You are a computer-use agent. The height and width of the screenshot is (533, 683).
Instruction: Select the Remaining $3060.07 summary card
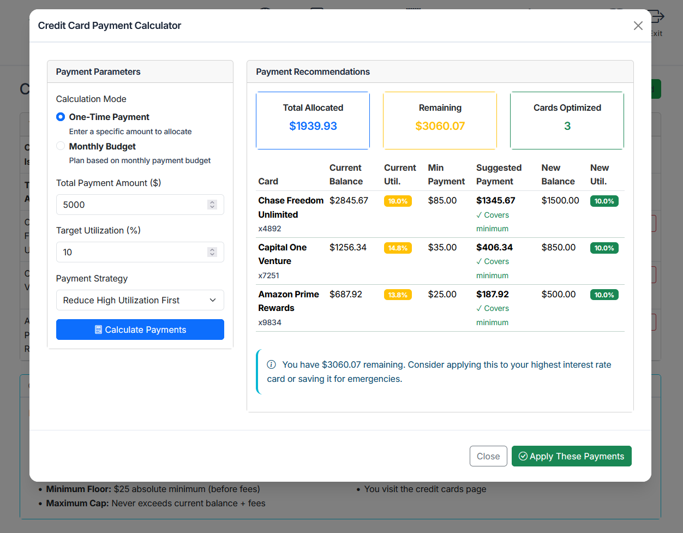click(x=440, y=120)
